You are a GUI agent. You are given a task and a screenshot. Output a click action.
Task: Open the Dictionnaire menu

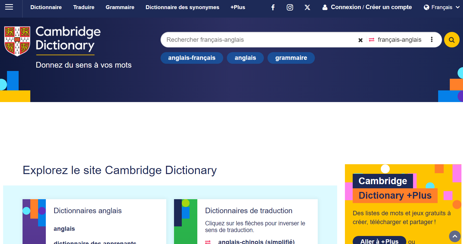46,7
